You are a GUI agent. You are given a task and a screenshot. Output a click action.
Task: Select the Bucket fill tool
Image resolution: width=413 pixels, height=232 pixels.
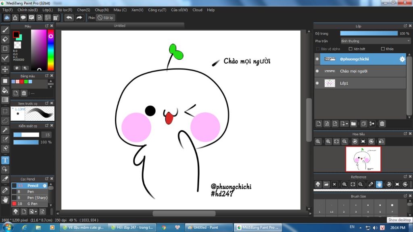5,91
